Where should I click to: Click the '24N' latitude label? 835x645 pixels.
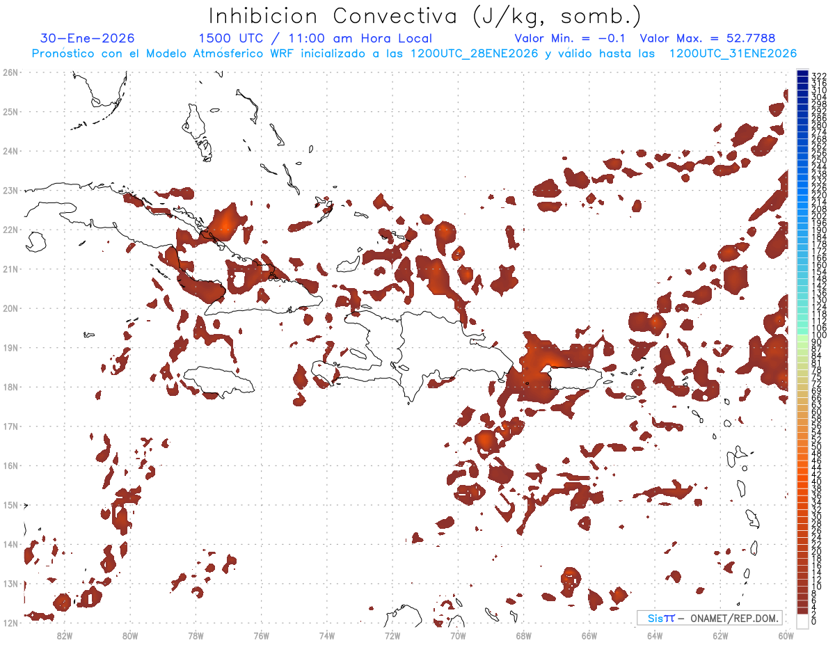(10, 151)
